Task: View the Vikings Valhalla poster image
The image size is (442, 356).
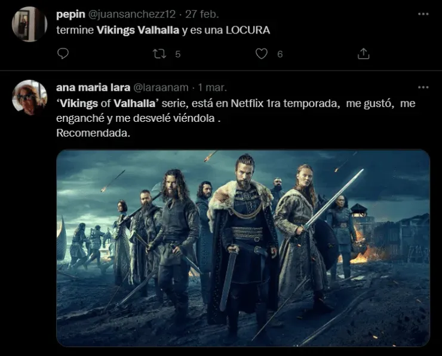Action: (x=243, y=248)
